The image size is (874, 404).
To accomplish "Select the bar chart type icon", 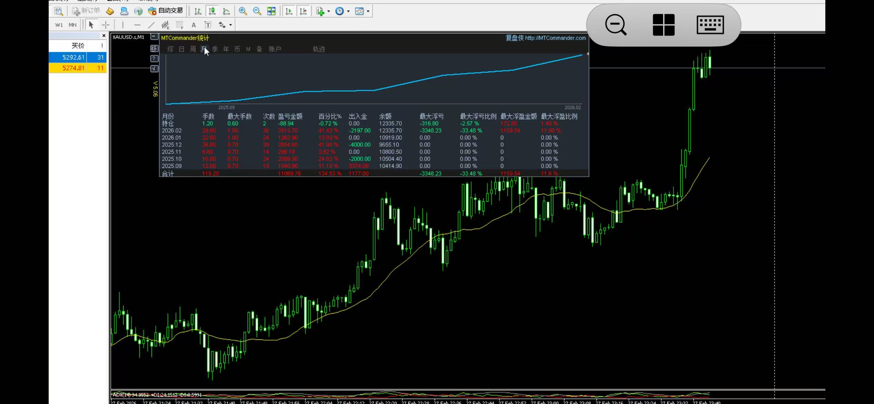I will (x=198, y=11).
